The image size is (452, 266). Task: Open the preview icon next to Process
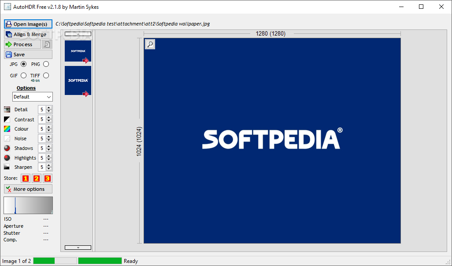click(x=47, y=44)
